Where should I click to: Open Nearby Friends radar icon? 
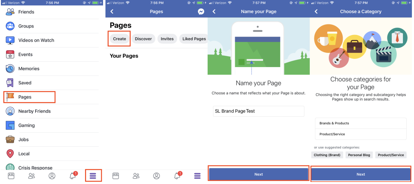coord(10,111)
